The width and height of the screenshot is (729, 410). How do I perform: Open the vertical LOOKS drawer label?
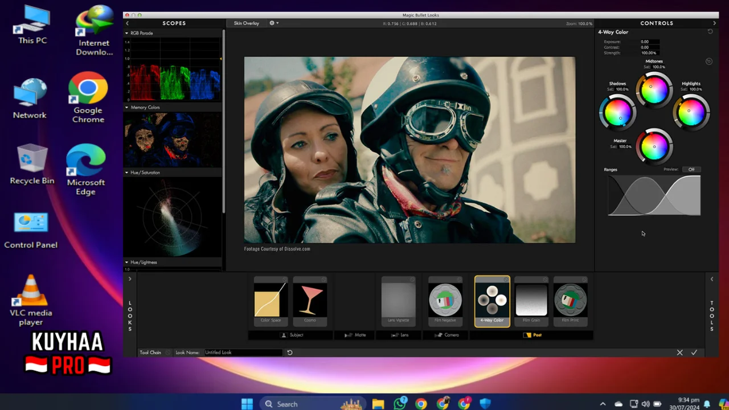tap(130, 316)
